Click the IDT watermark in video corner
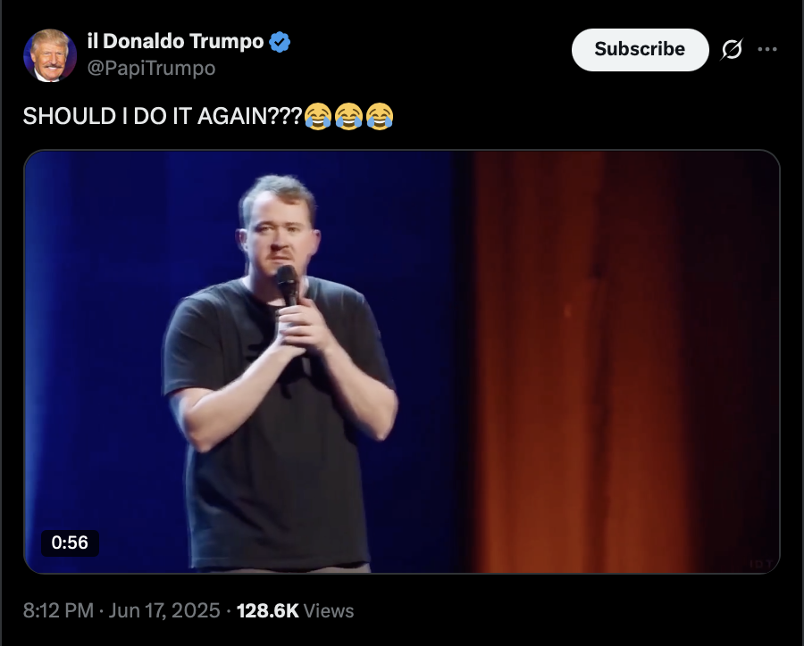The image size is (804, 646). tap(761, 564)
